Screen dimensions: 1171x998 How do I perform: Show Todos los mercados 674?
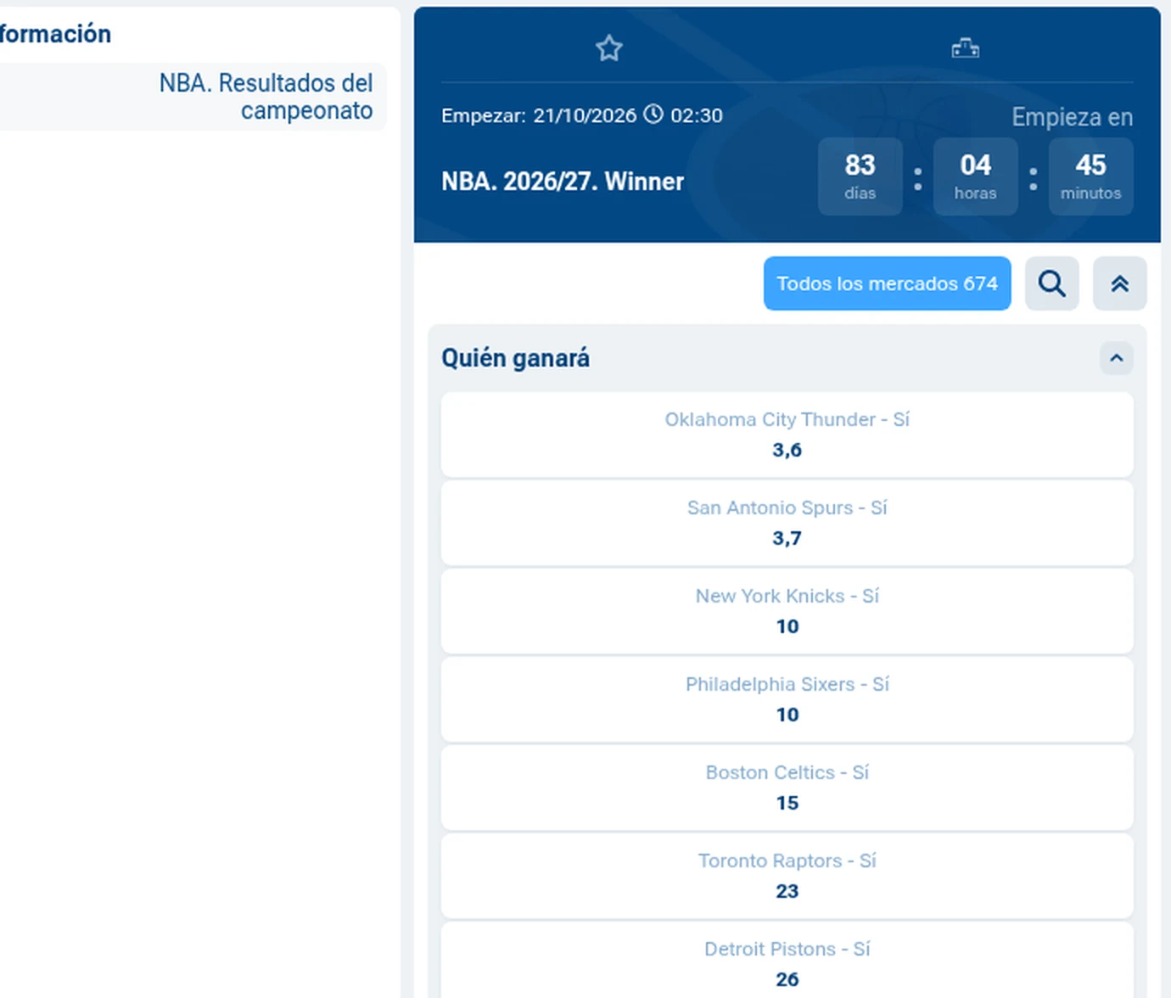click(x=887, y=283)
